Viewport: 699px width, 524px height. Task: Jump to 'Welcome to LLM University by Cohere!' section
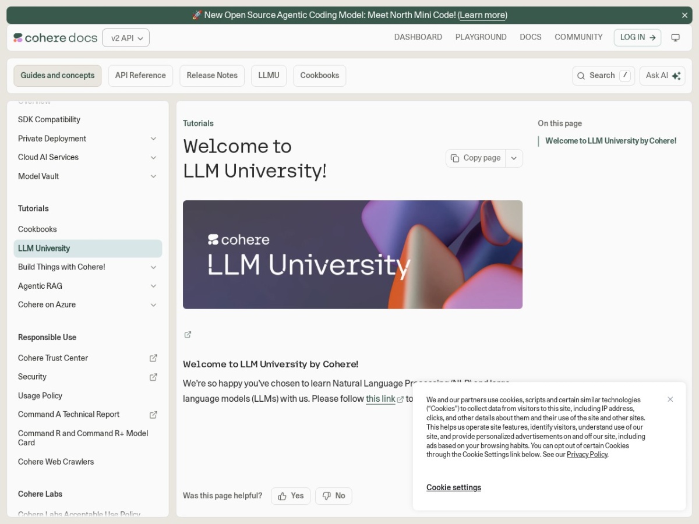coord(611,141)
